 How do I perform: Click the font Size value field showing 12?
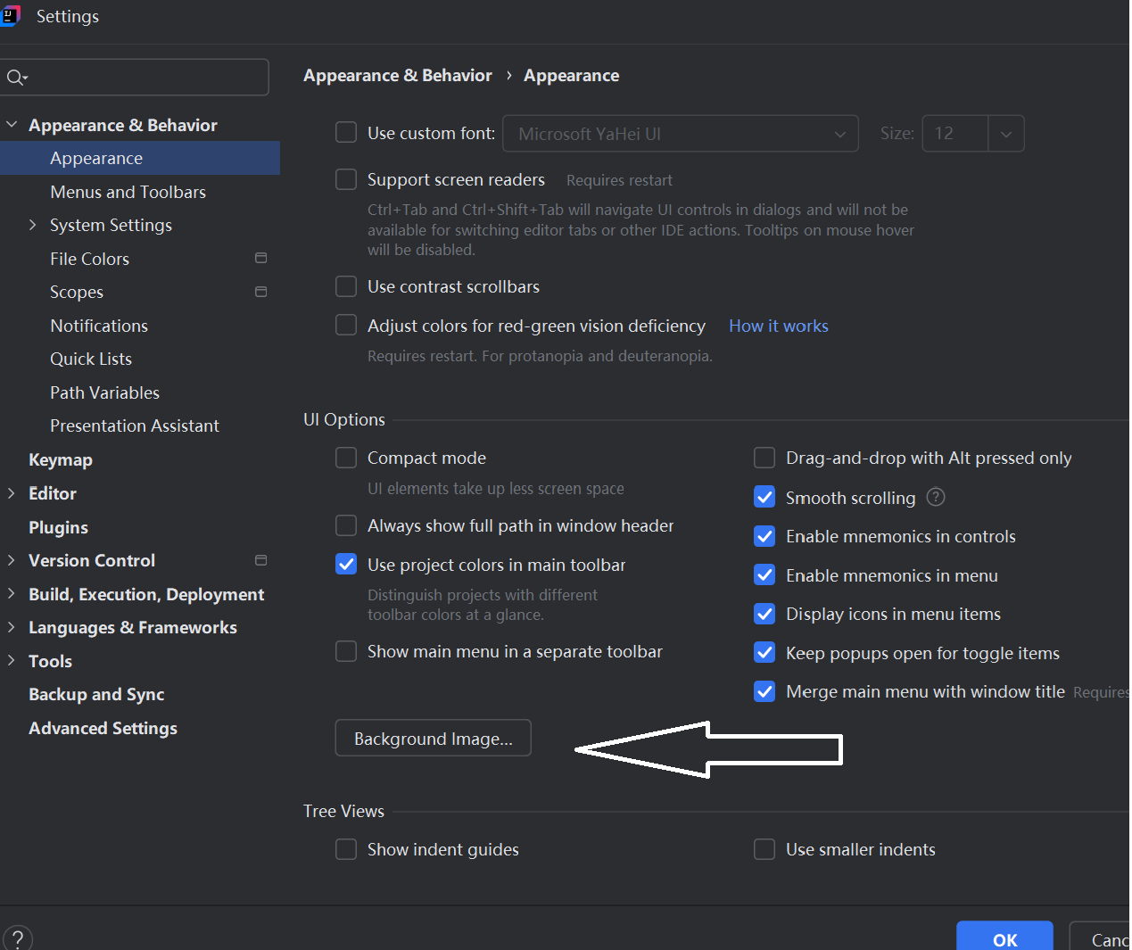955,134
